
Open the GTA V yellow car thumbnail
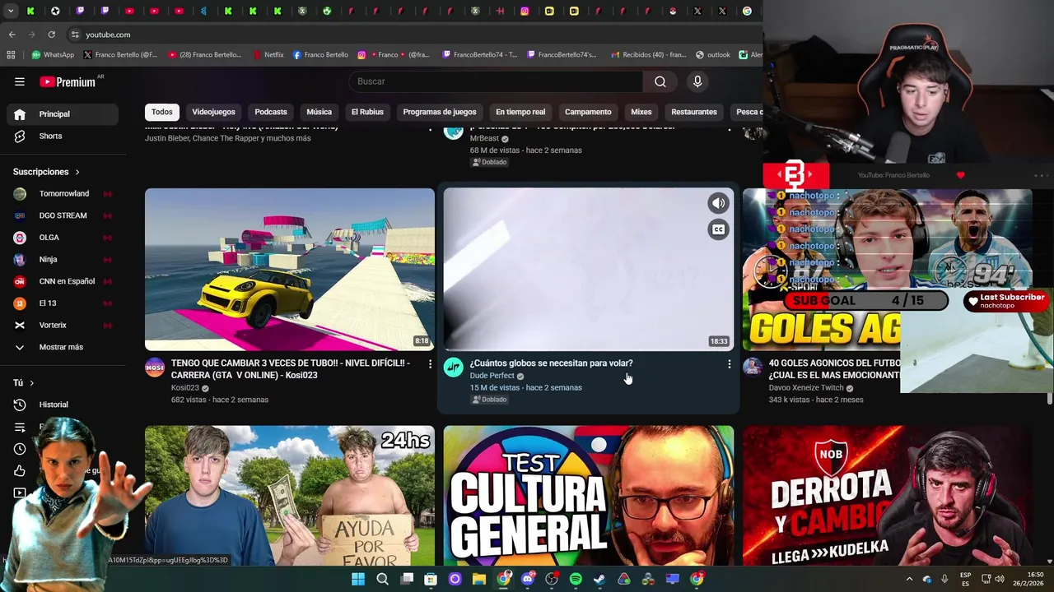pos(290,270)
